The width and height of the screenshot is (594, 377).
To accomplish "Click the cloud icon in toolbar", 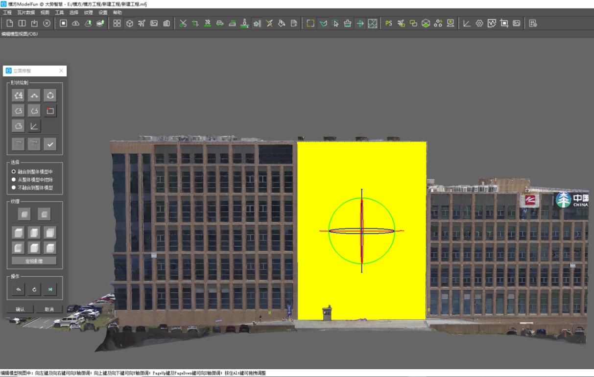I will coord(76,23).
